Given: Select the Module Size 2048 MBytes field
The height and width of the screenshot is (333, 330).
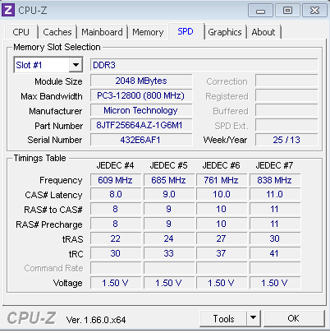Looking at the screenshot, I should coord(141,81).
